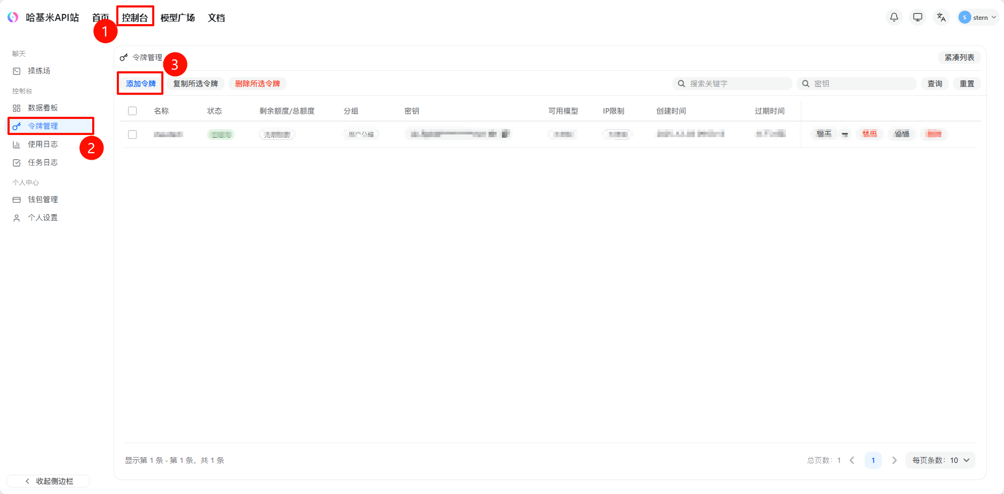Focus the 密钥 search input field
The image size is (1004, 494).
857,84
